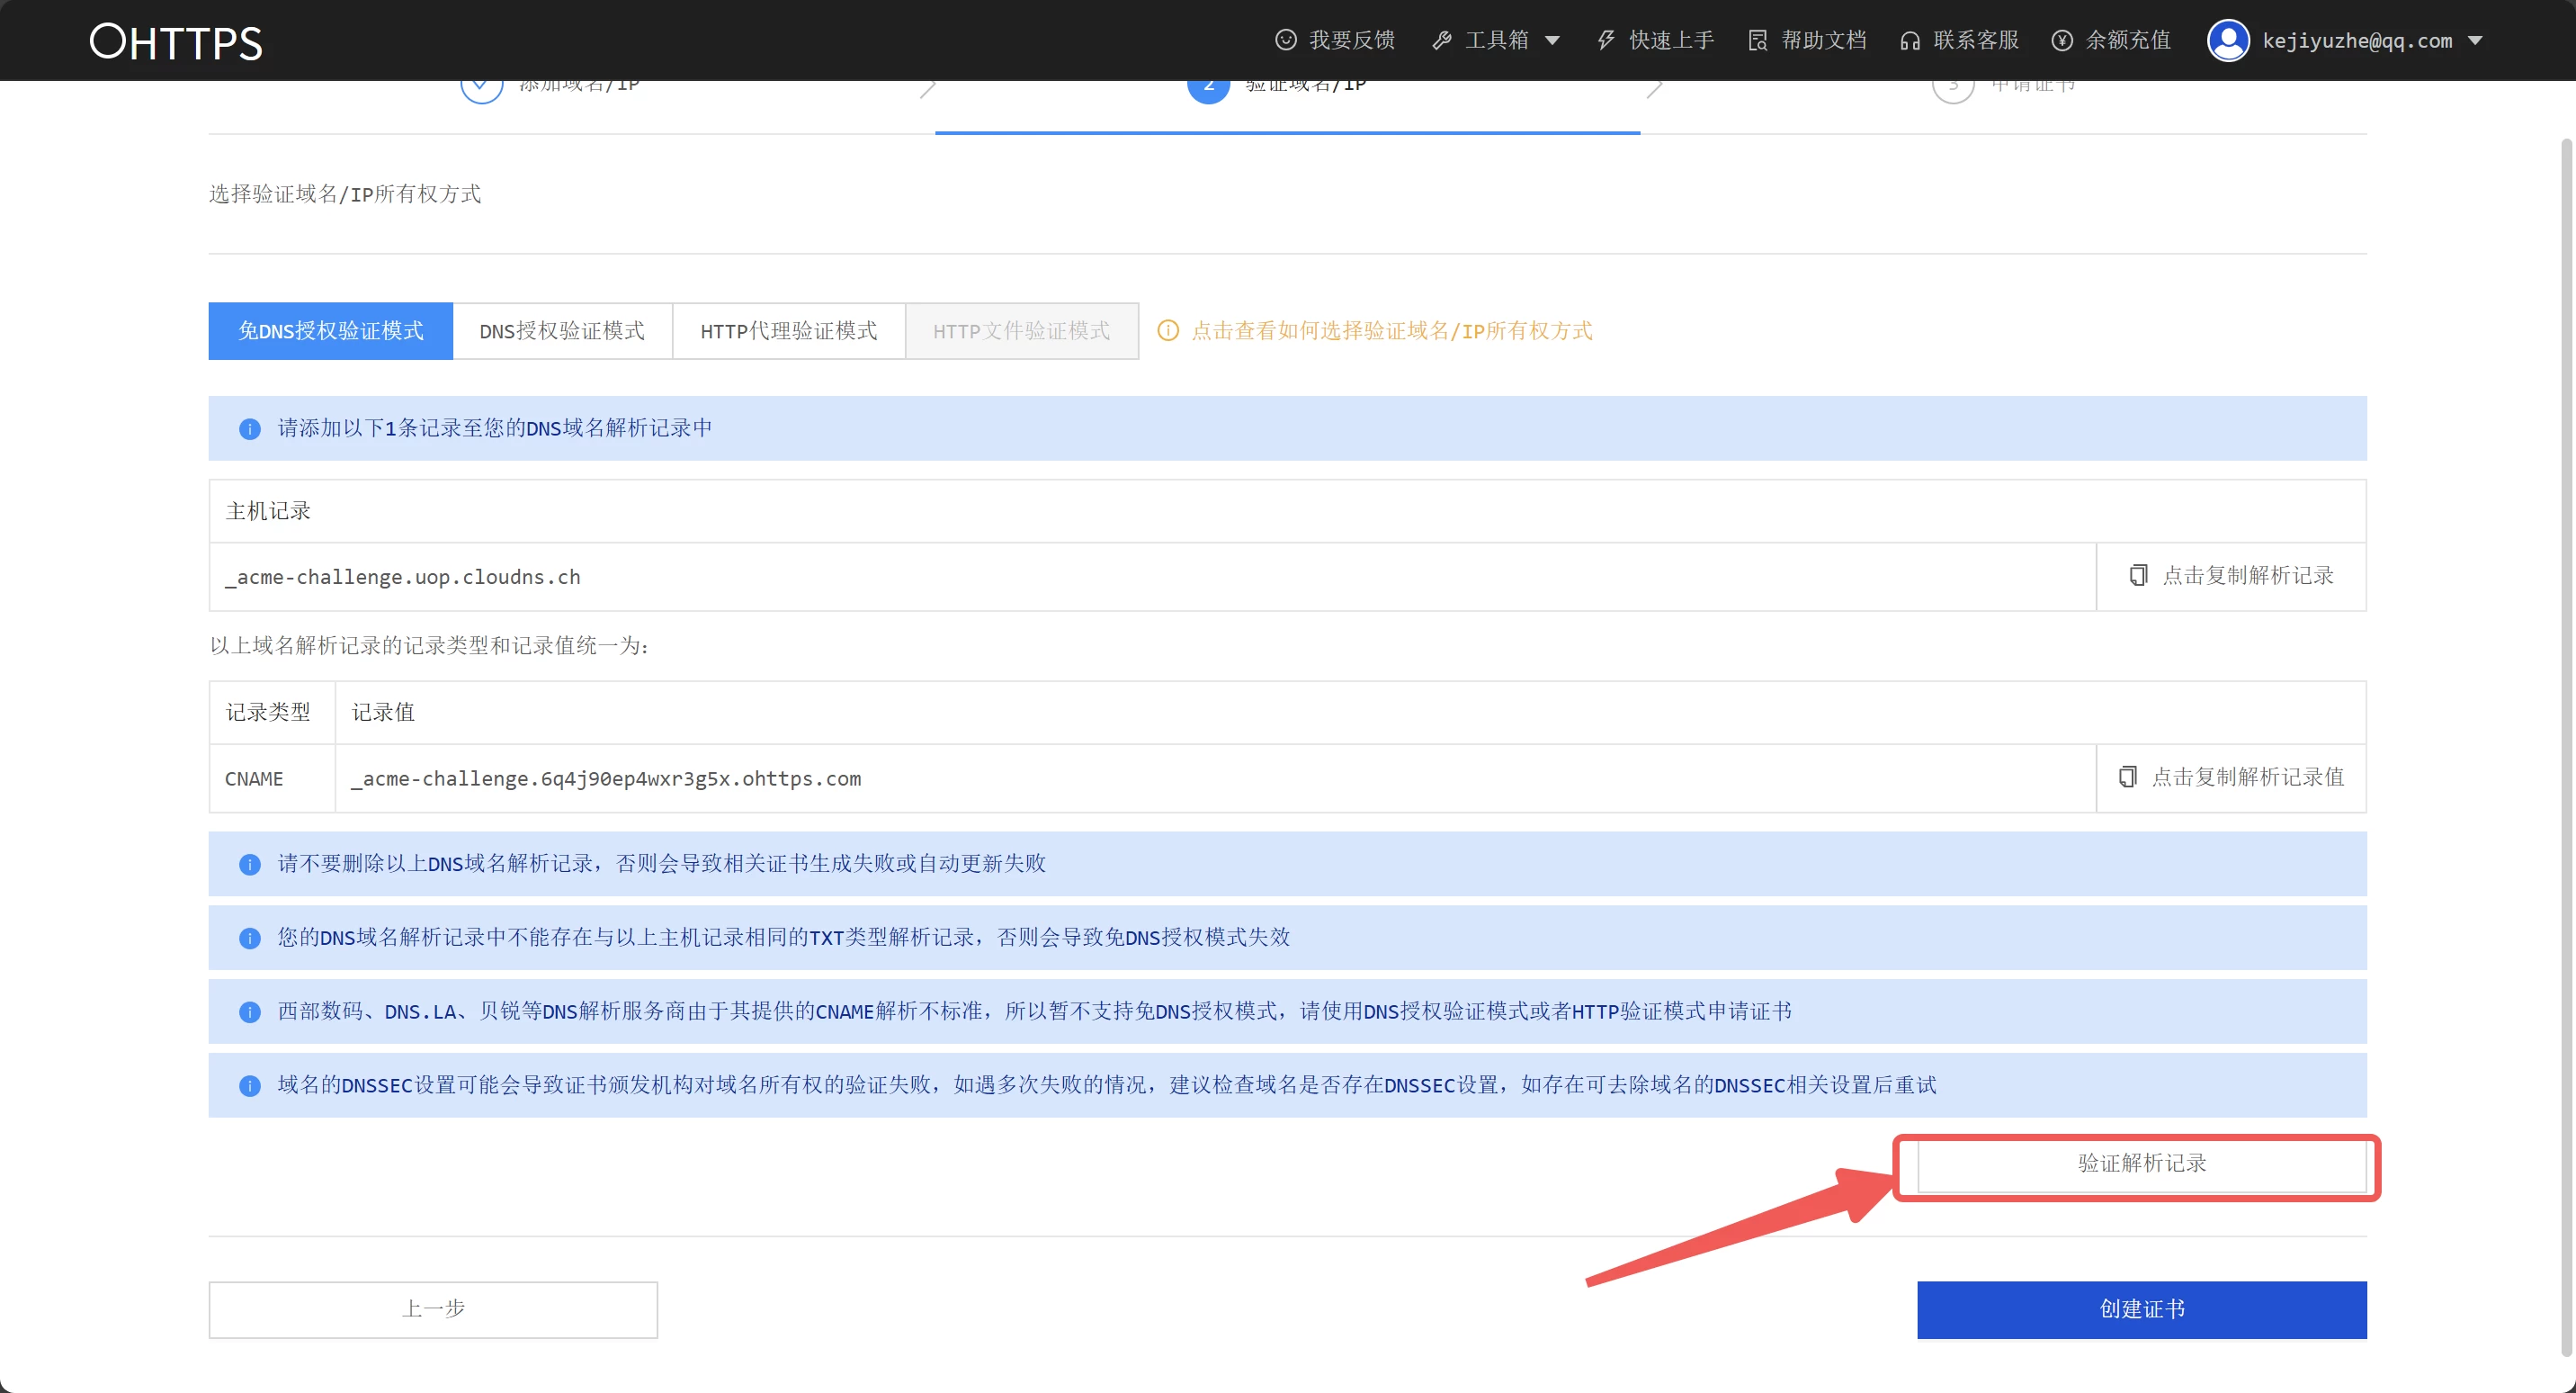Click the feedback smiley icon

click(x=1285, y=40)
